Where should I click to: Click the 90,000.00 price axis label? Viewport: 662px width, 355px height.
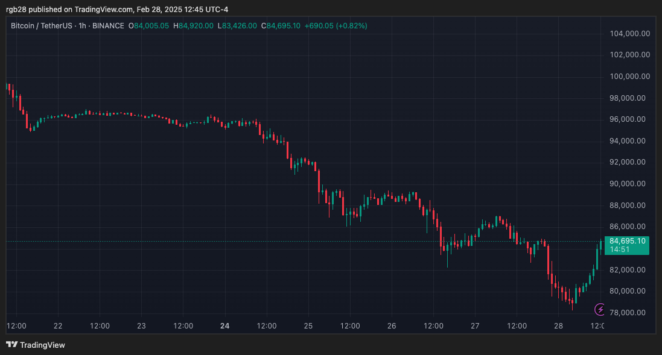tap(629, 184)
